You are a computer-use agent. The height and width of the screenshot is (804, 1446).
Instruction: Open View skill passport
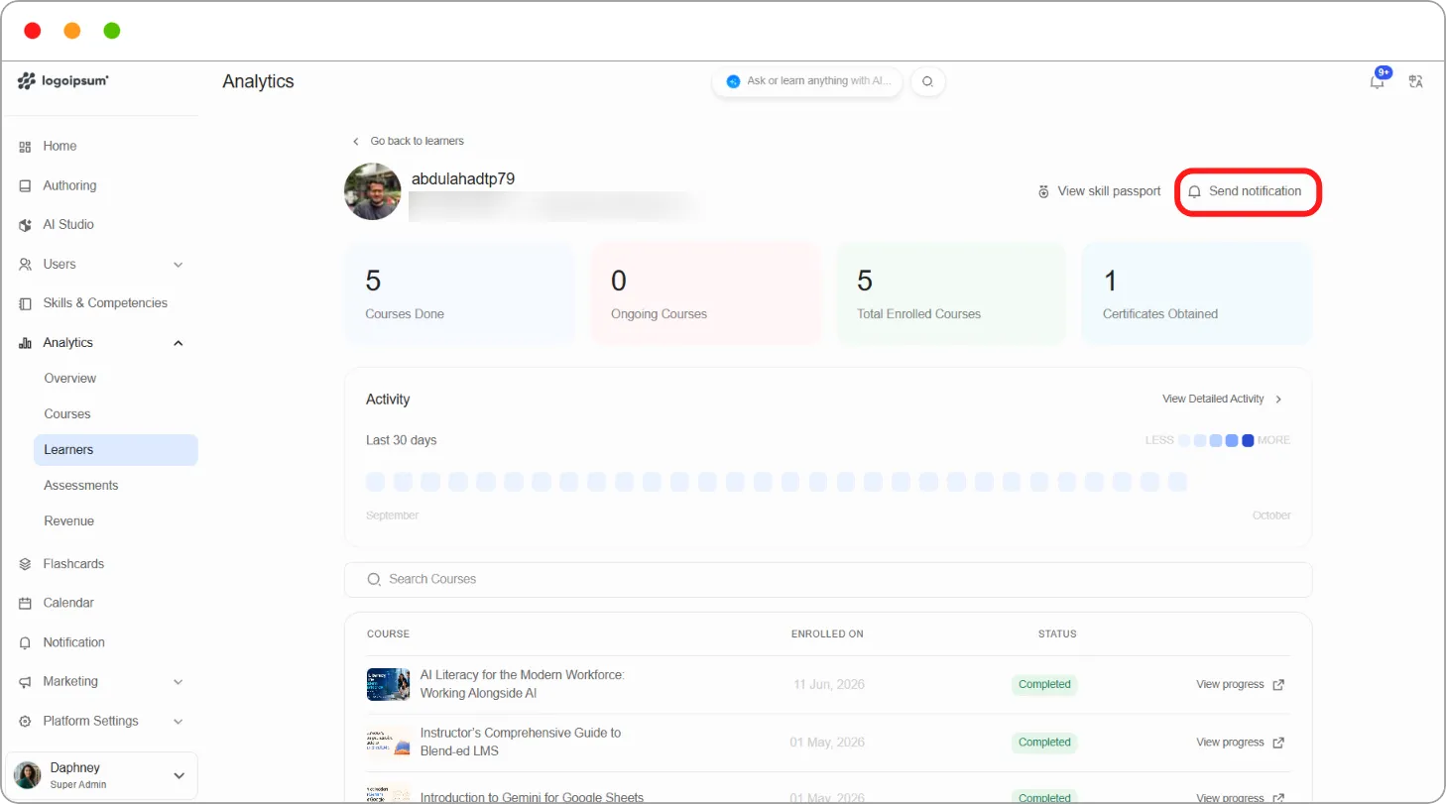click(x=1099, y=191)
